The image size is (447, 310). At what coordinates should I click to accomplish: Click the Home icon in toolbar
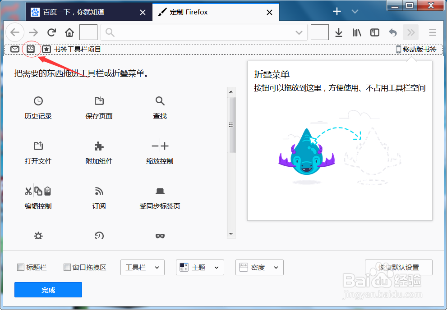pyautogui.click(x=69, y=32)
